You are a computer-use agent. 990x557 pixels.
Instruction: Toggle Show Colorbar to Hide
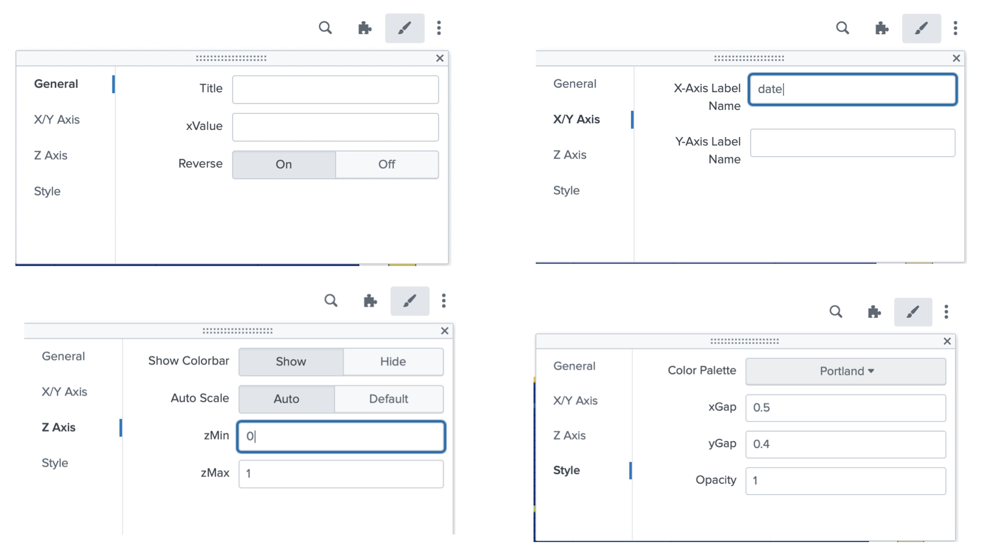[392, 361]
